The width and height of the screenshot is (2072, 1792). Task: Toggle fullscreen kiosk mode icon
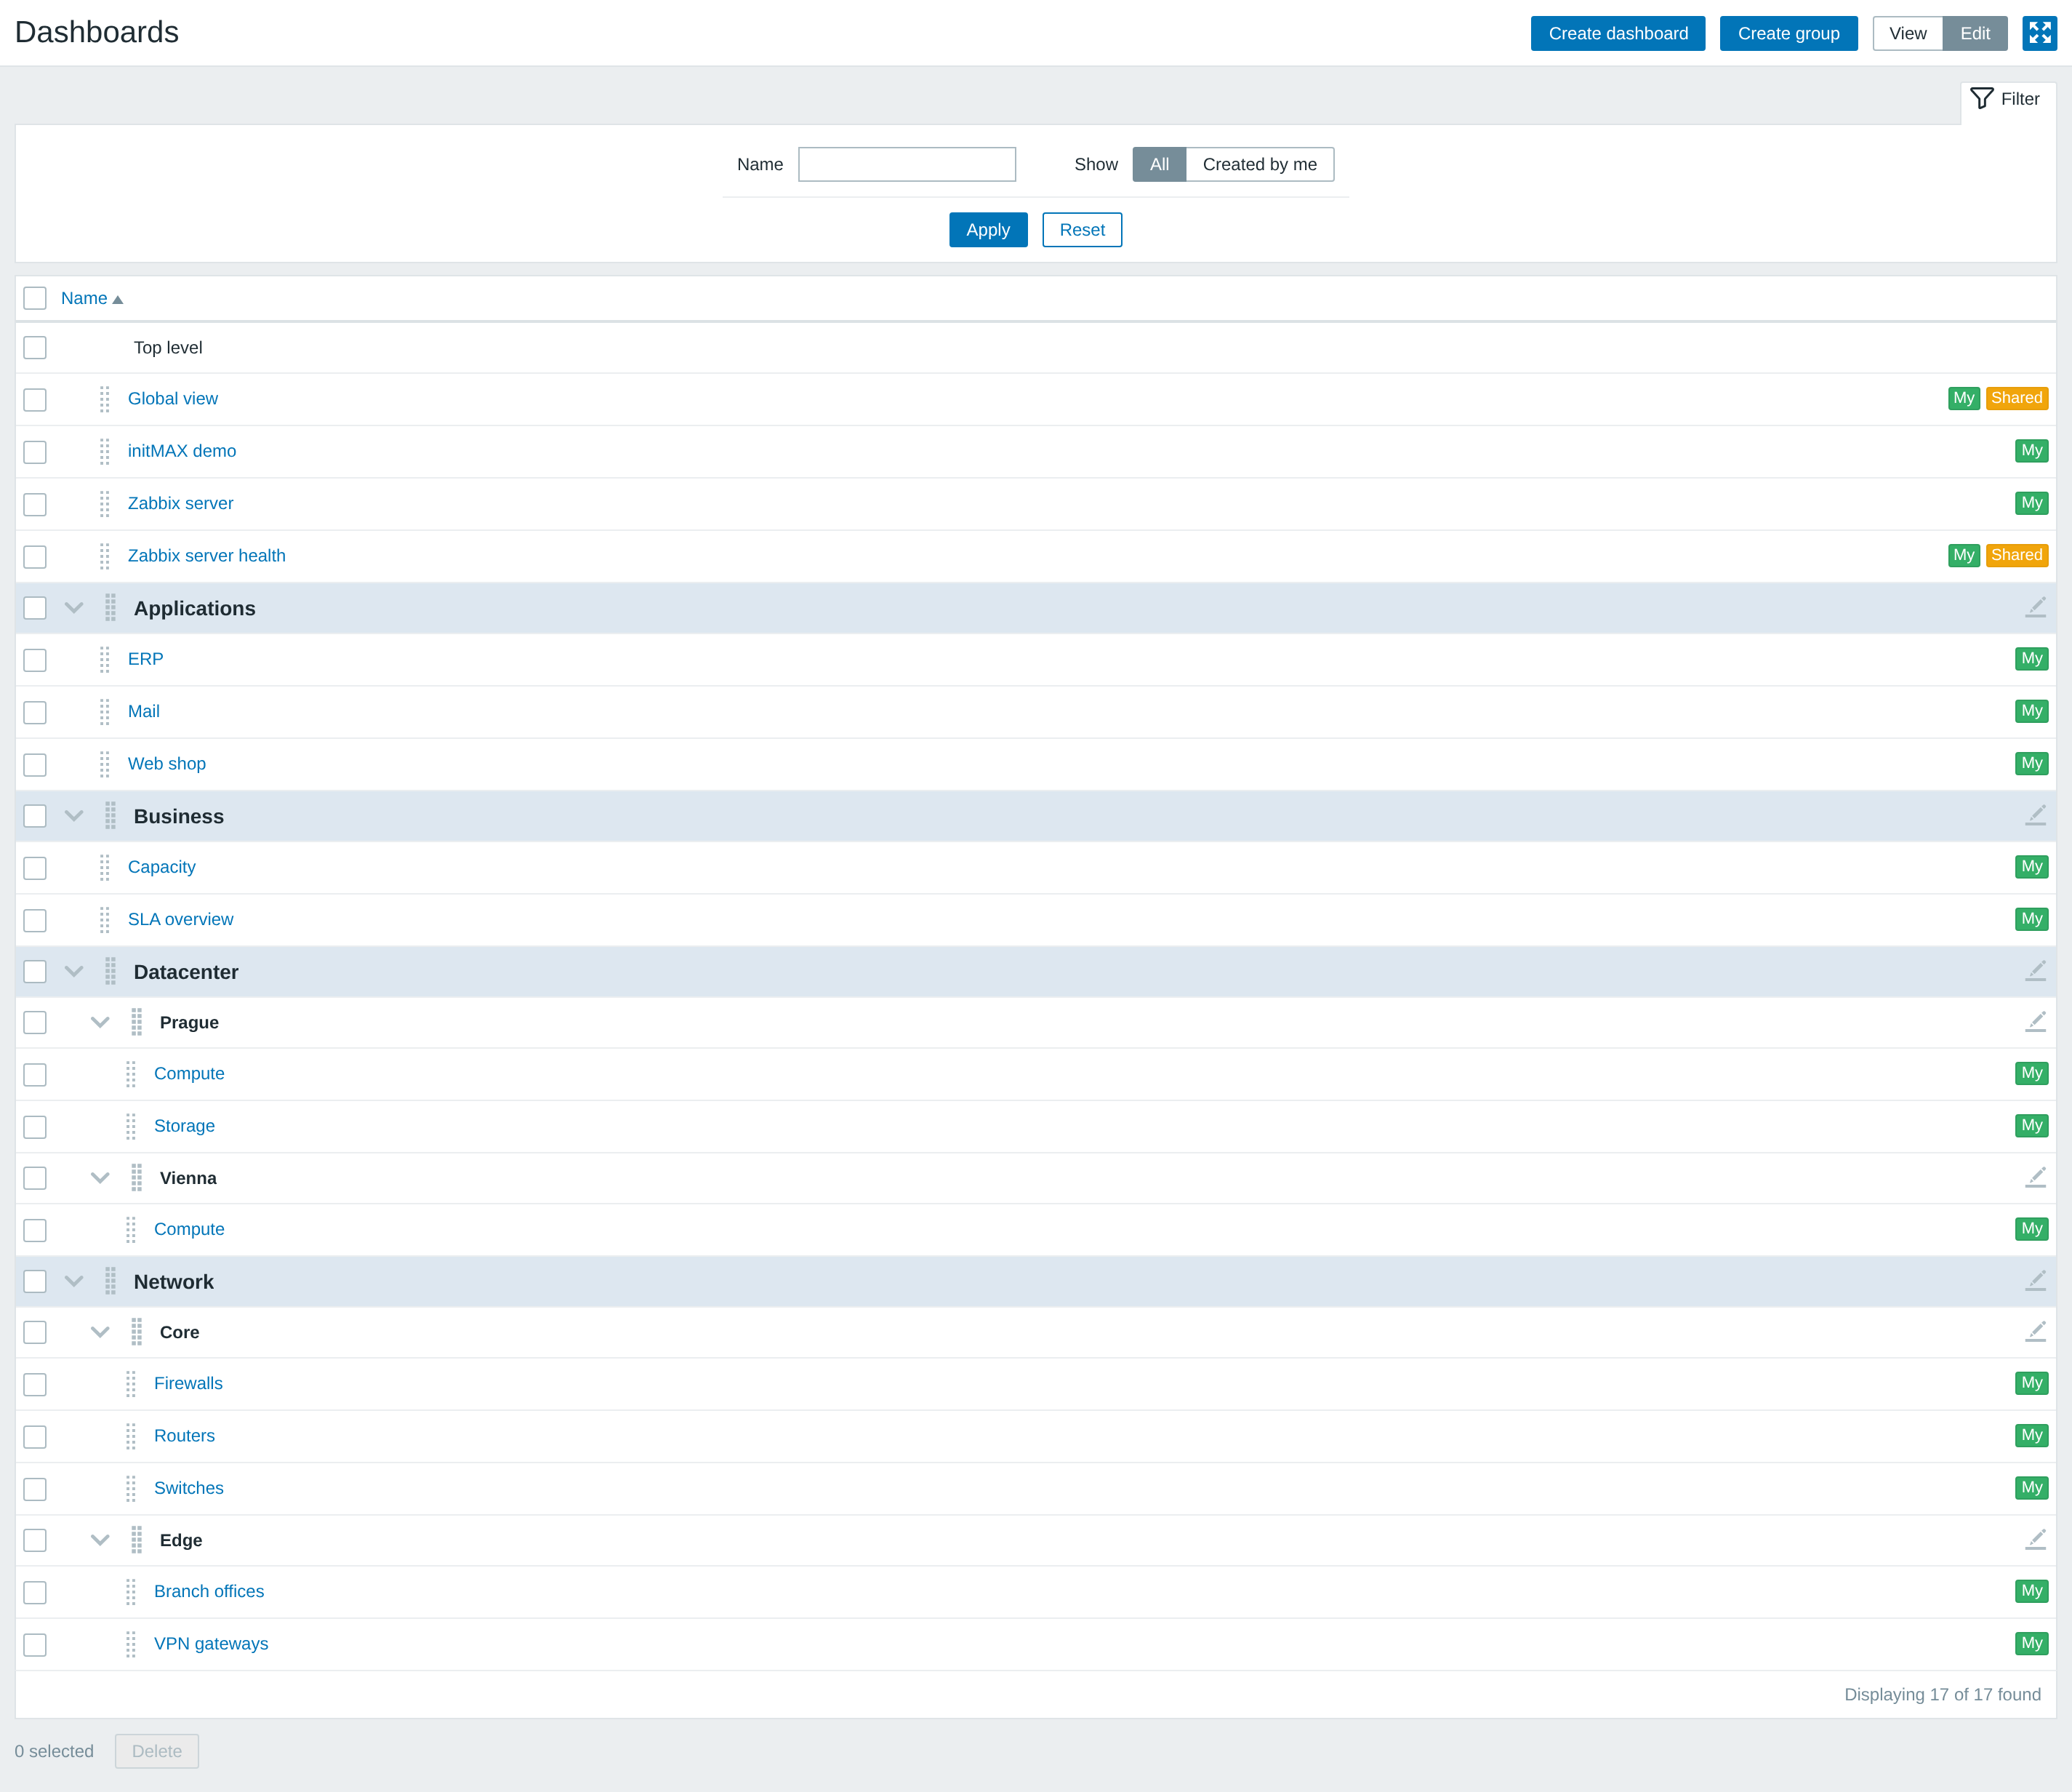coord(2039,33)
